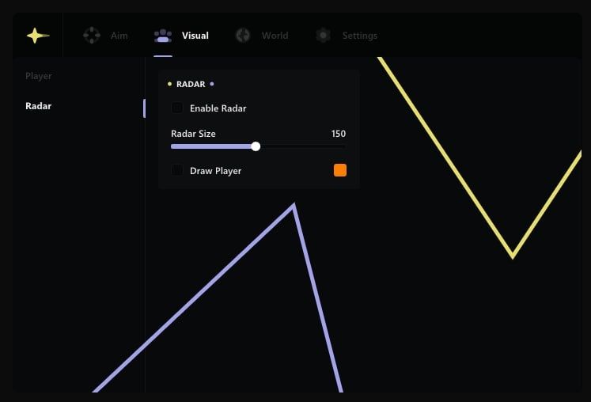591x402 pixels.
Task: Select Radar in the left sidebar
Action: tap(38, 106)
